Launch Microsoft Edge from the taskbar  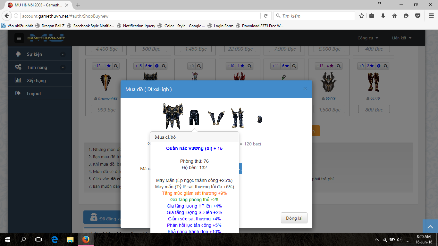(54, 239)
